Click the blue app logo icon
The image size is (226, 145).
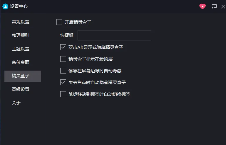point(5,6)
